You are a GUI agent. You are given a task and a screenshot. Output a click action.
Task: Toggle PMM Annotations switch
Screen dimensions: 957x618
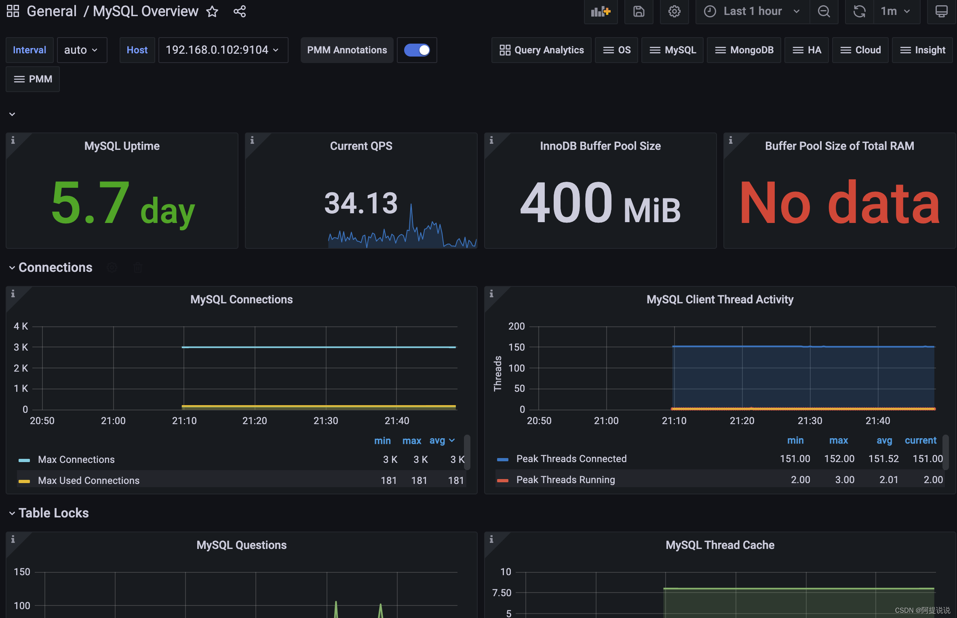417,50
